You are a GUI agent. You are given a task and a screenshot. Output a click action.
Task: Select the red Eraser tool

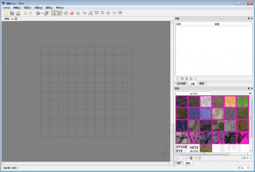click(72, 13)
